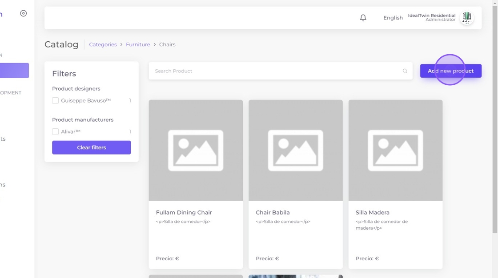Viewport: 498px width, 278px height.
Task: Open the Chair Babila product title
Action: point(273,212)
